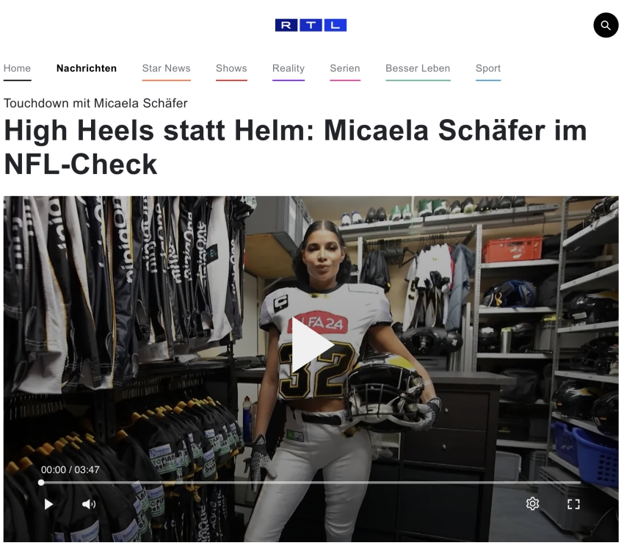Open the Reality category
624x551 pixels.
click(x=288, y=68)
